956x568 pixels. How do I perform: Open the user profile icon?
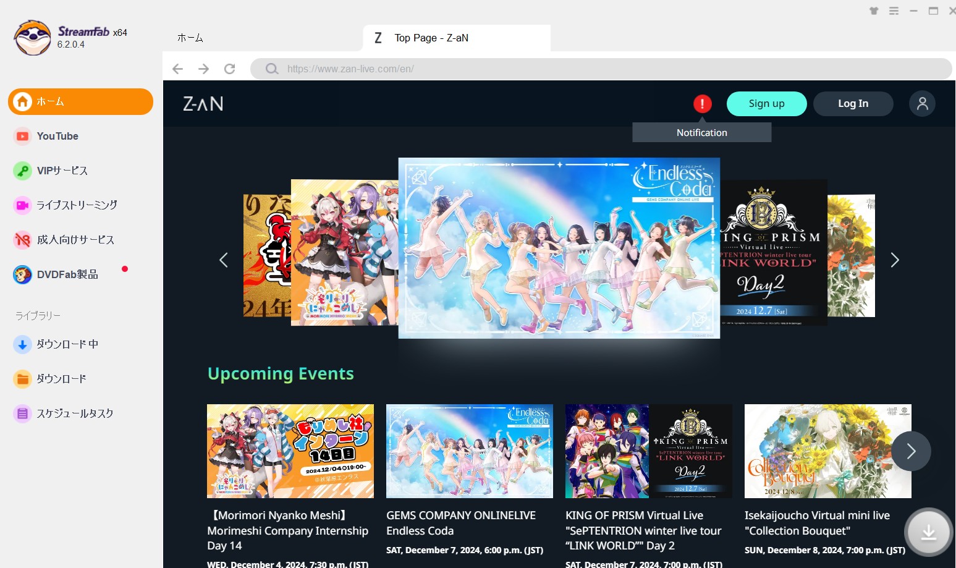pos(922,104)
